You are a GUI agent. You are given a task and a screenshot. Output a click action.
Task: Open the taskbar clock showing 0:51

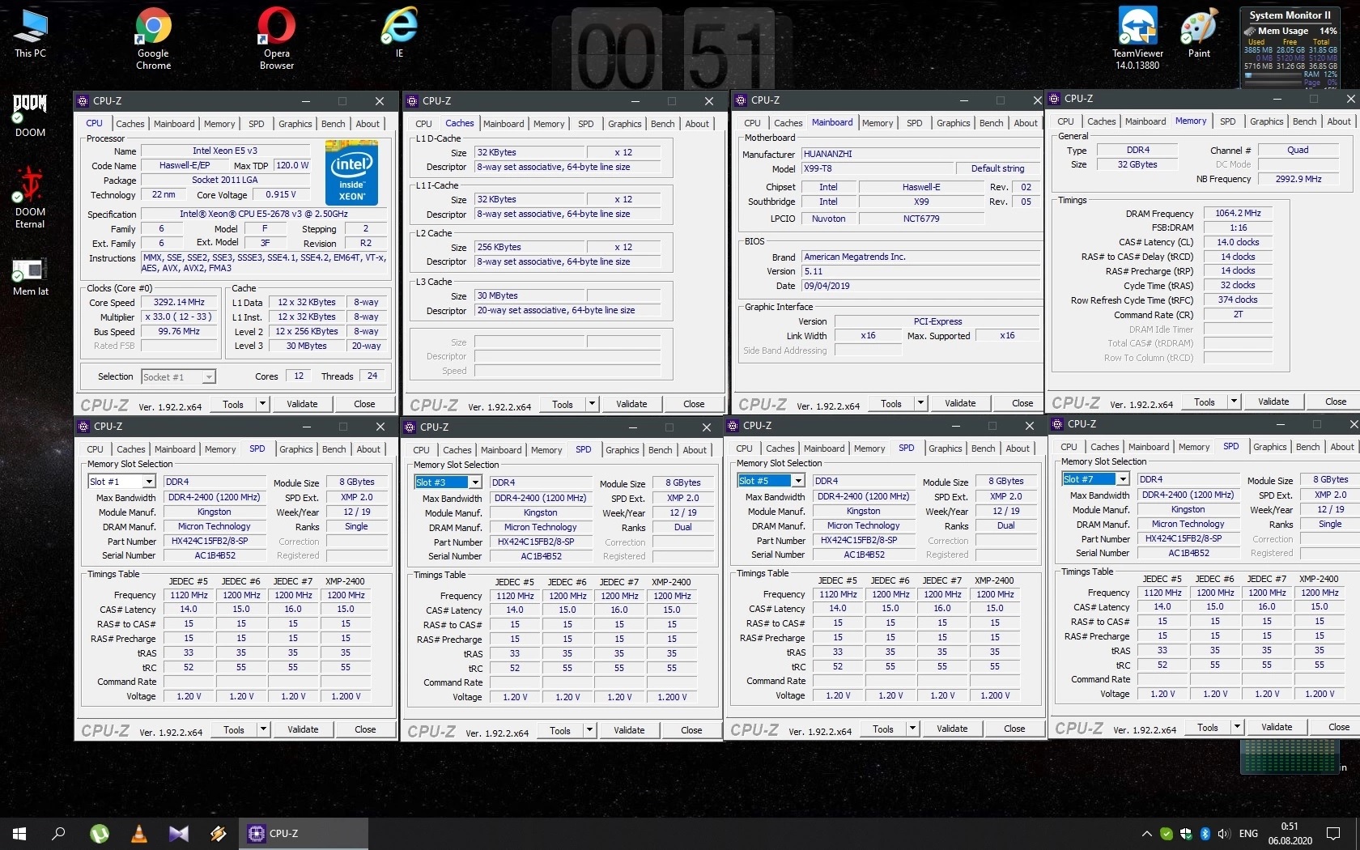[x=1290, y=833]
